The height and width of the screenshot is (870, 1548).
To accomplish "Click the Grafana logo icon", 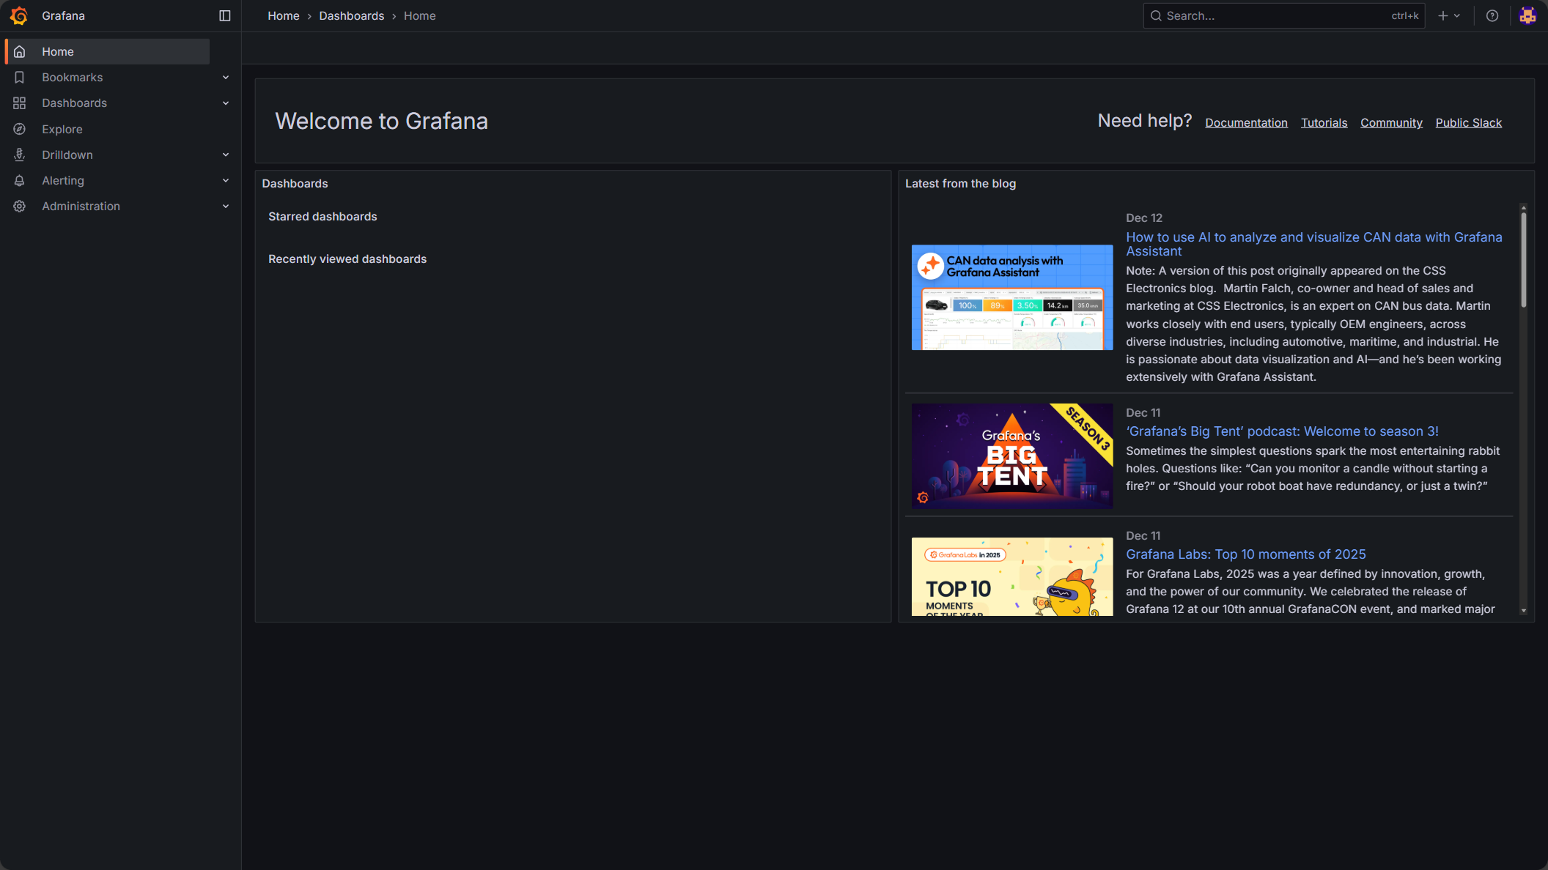I will pos(19,15).
